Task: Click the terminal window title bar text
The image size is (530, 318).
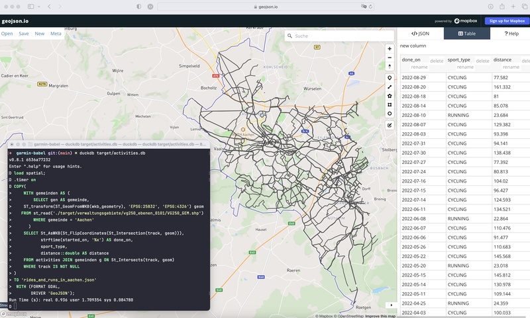Action: (120, 144)
